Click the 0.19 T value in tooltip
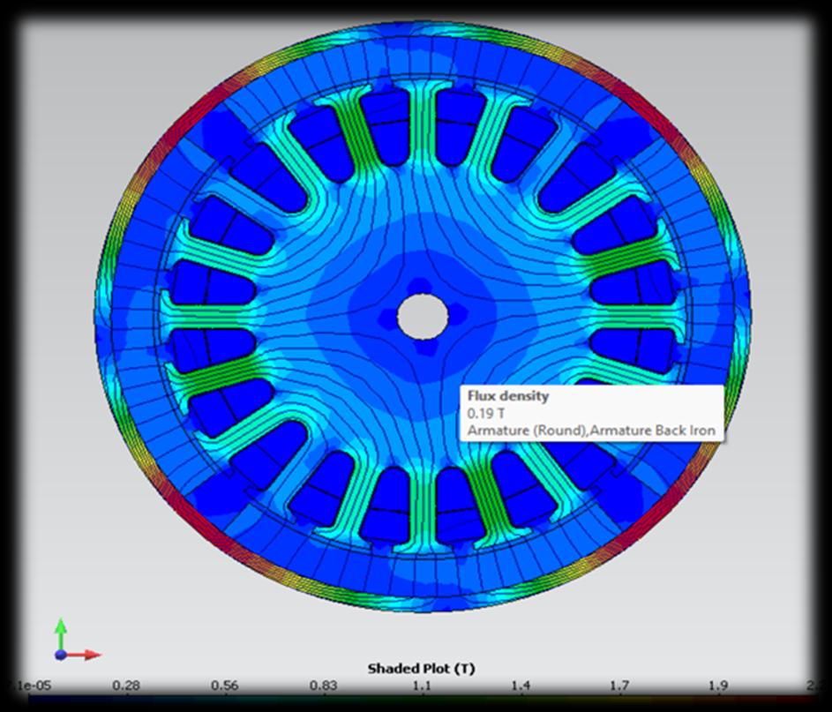The width and height of the screenshot is (832, 712). point(486,413)
